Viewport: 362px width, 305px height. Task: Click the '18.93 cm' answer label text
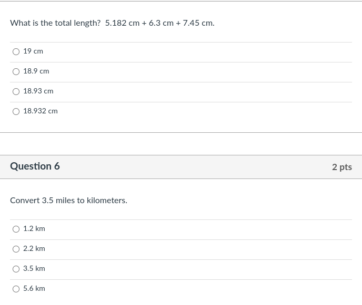pos(38,91)
